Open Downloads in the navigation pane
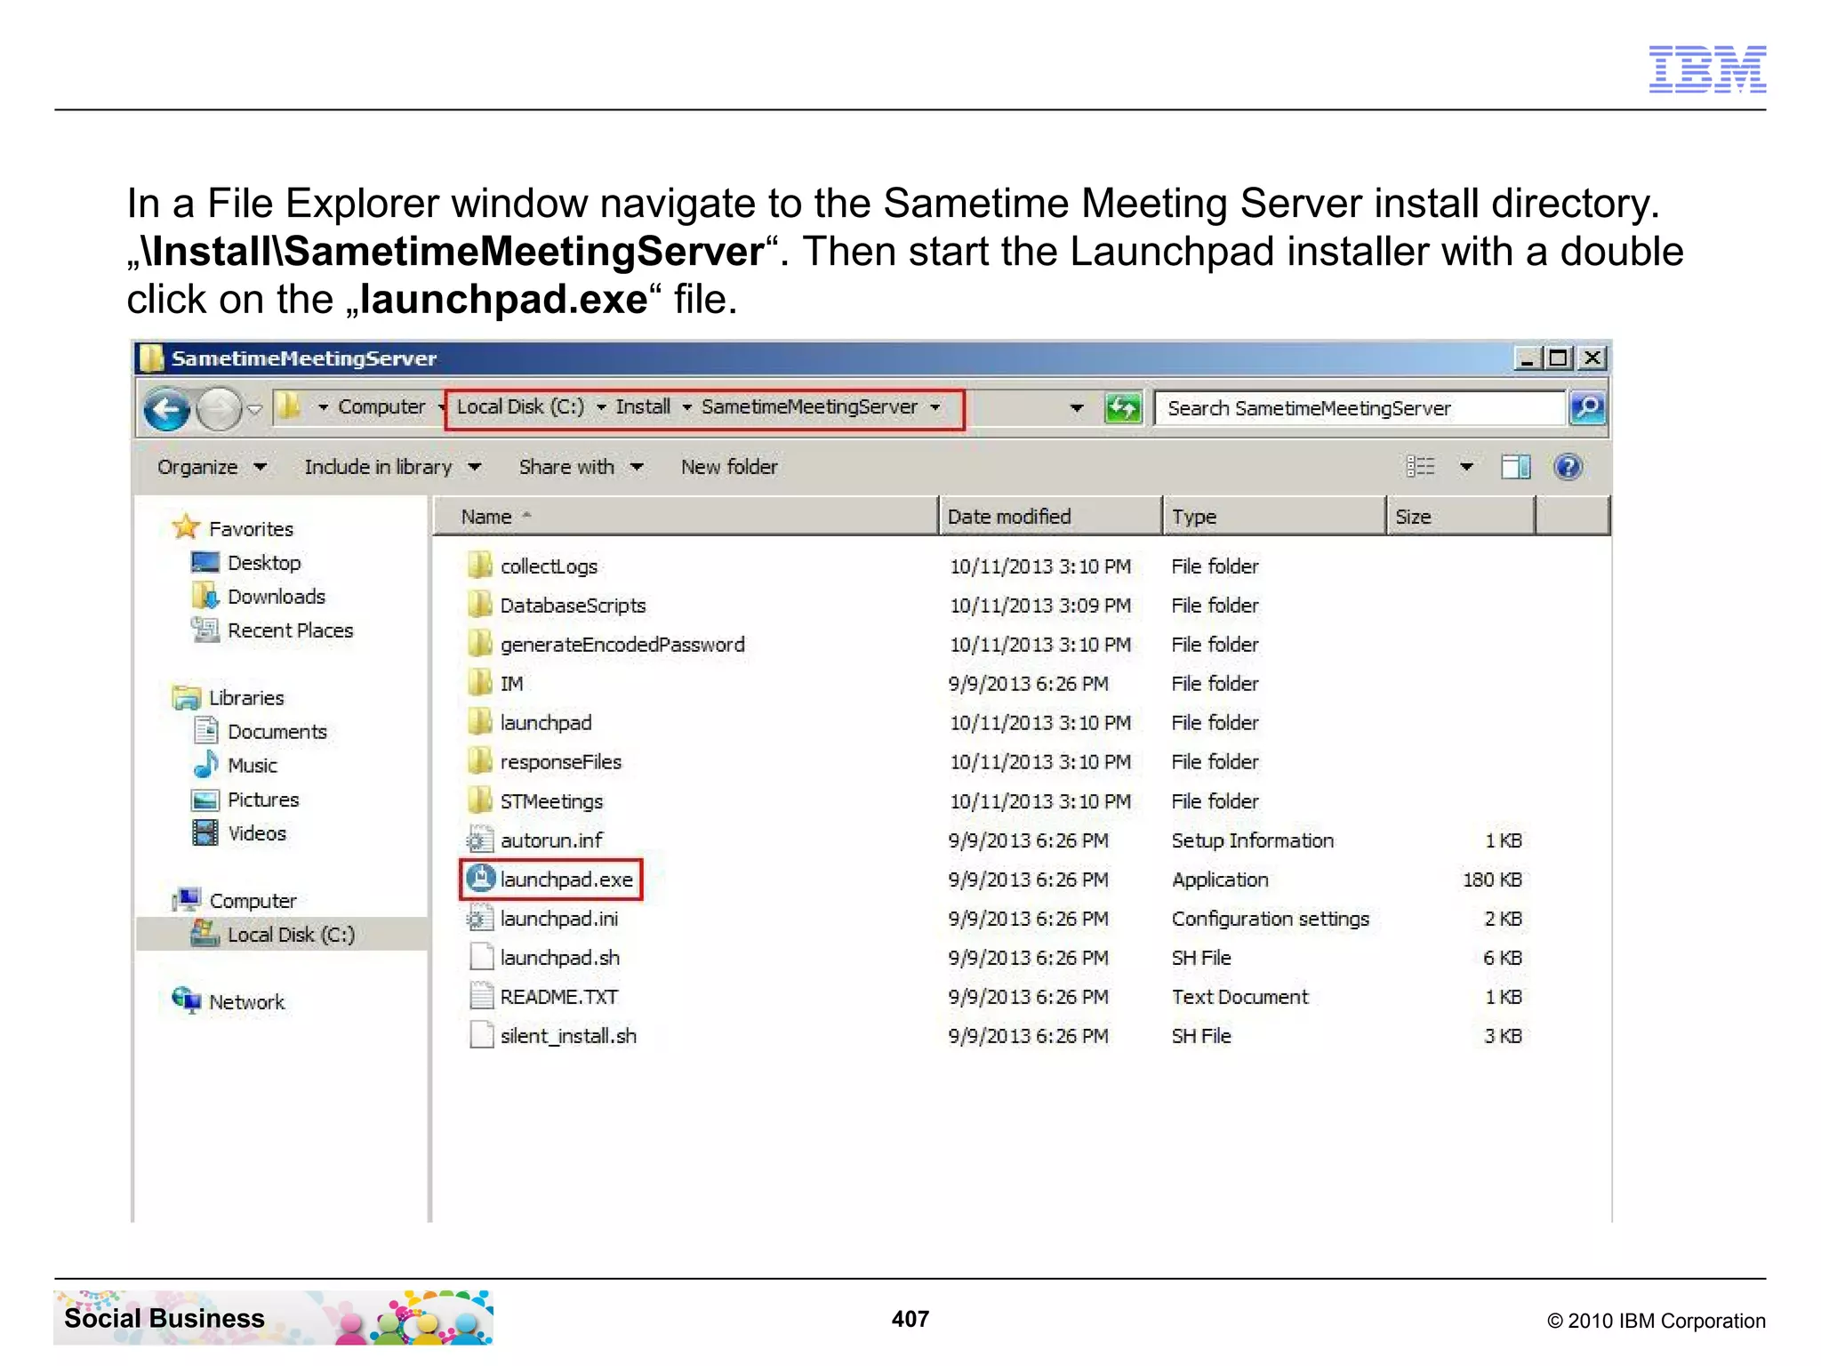1821x1366 pixels. pyautogui.click(x=276, y=597)
